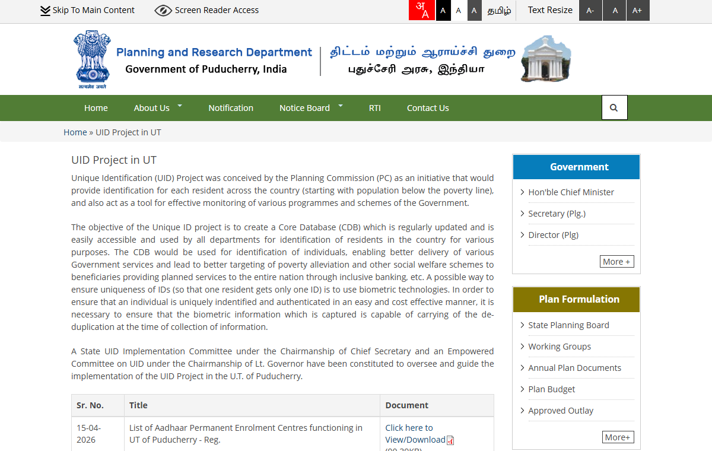Open Working Groups link
This screenshot has height=451, width=712.
click(560, 347)
